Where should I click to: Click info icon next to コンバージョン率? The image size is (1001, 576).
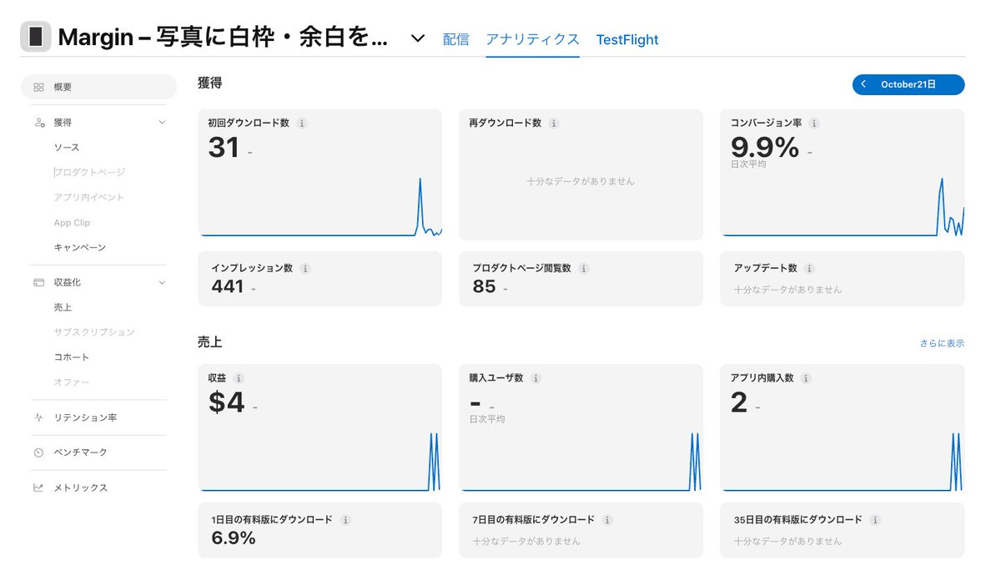(814, 124)
